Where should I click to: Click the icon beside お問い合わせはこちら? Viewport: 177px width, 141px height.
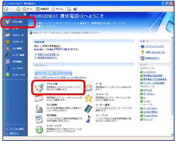[x=143, y=52]
